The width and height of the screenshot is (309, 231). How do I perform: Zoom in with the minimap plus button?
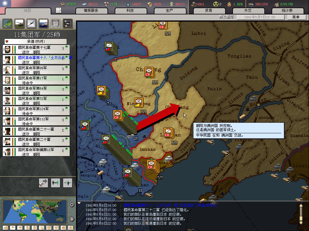72,205
